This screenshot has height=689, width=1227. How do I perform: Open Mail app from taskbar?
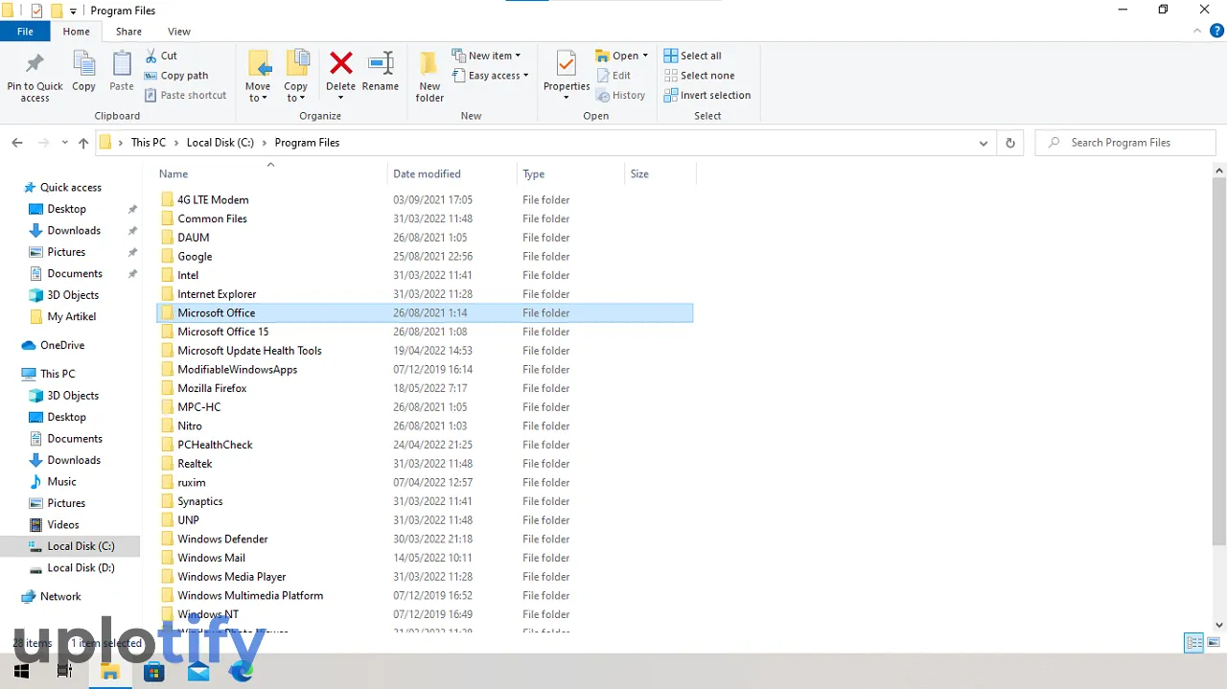[x=198, y=672]
